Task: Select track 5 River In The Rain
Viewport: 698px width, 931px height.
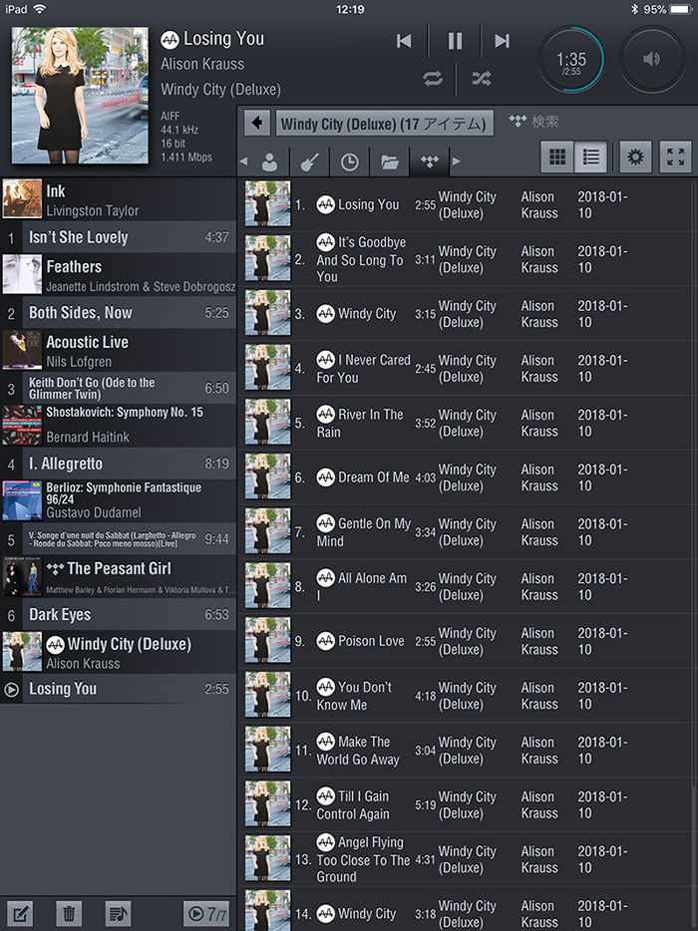Action: [465, 423]
